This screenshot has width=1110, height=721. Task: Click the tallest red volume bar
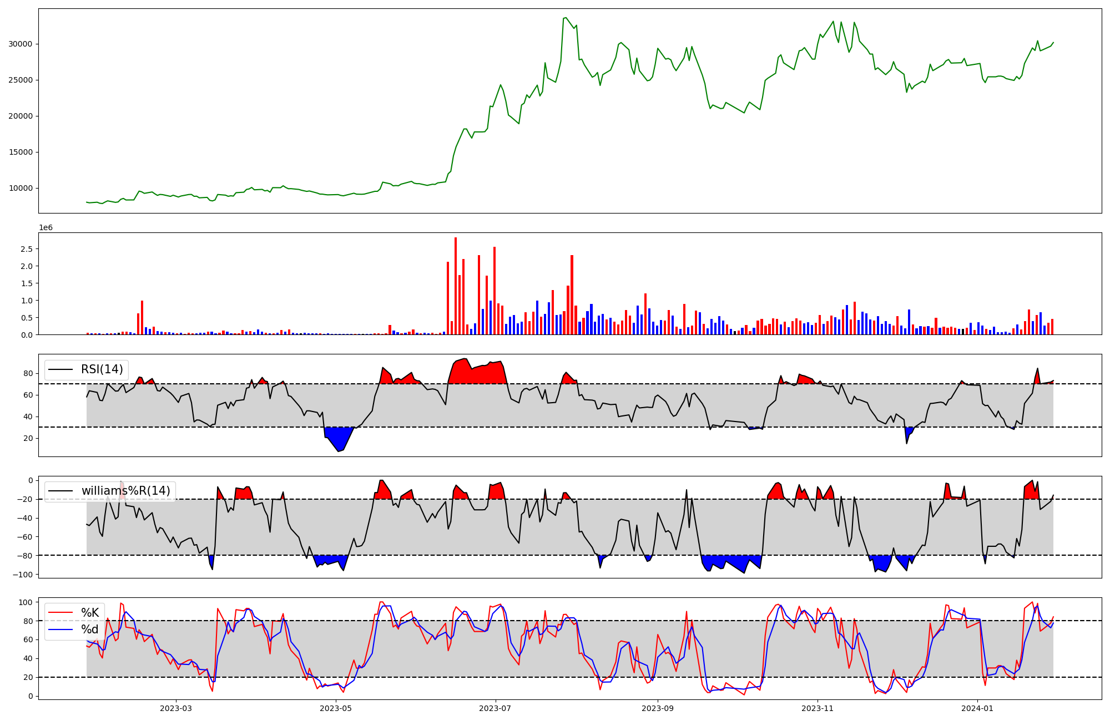[x=456, y=286]
